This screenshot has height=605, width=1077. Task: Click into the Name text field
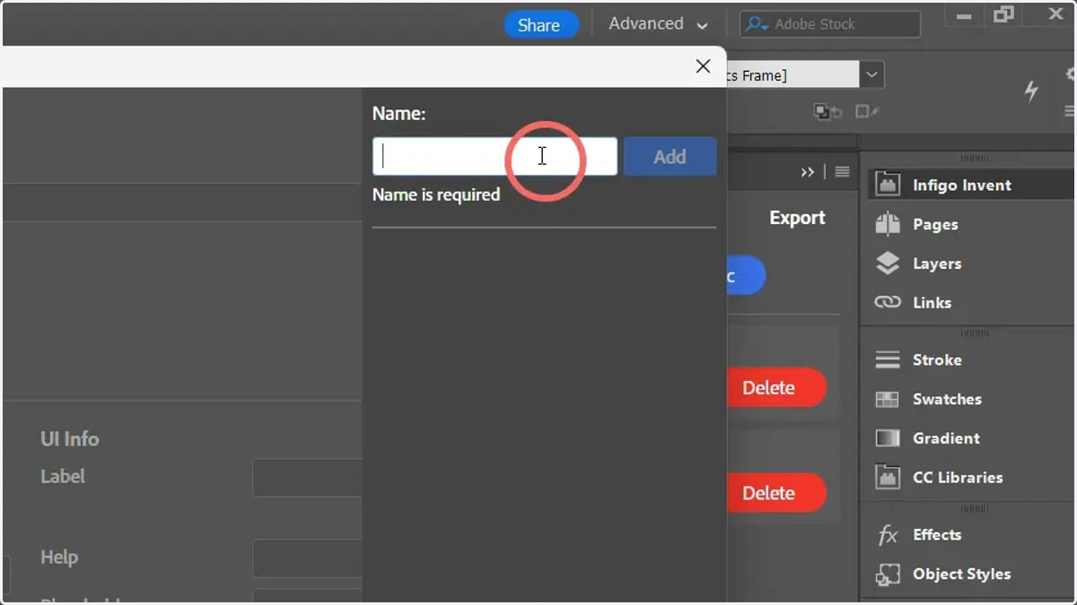[x=495, y=157]
